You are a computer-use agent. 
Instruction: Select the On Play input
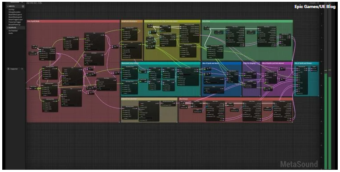pyautogui.click(x=12, y=10)
